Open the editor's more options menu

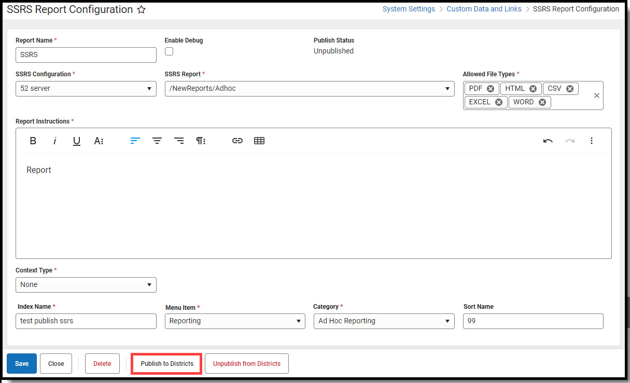592,141
